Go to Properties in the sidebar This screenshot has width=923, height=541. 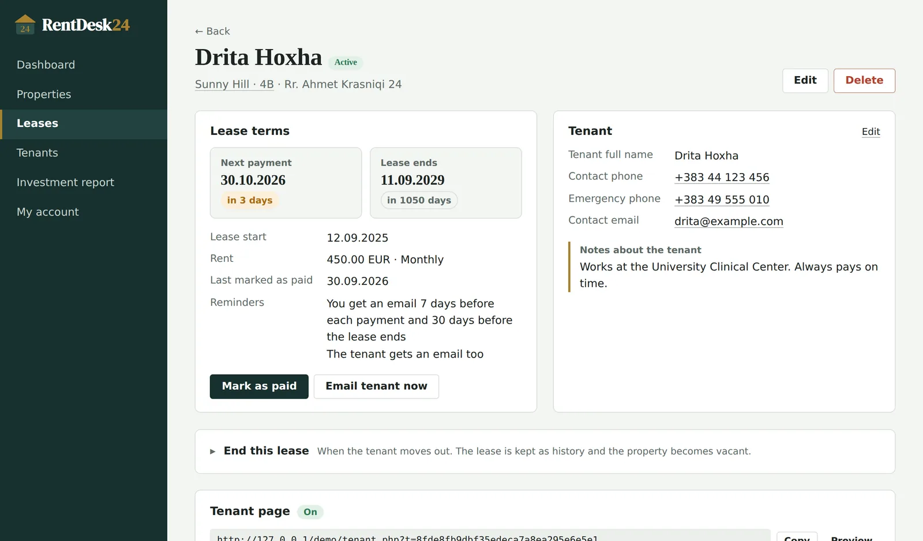pyautogui.click(x=84, y=94)
